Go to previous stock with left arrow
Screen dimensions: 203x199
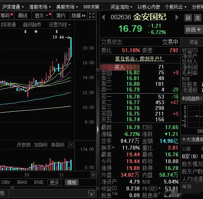tap(103, 17)
